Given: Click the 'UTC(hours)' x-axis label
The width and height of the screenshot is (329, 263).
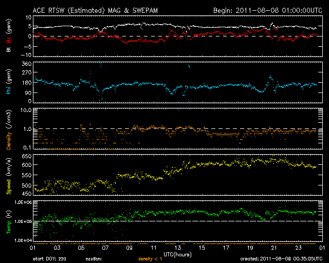Looking at the screenshot, I should pos(177,255).
